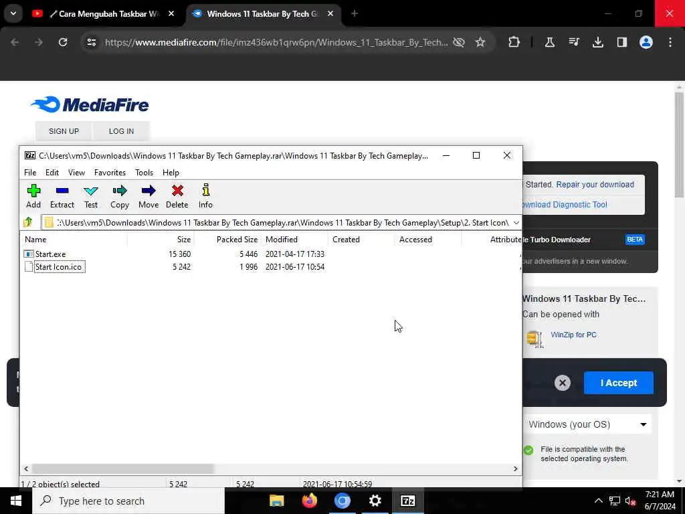The image size is (685, 514).
Task: Click the MediaFire SIGN UP button
Action: point(64,131)
